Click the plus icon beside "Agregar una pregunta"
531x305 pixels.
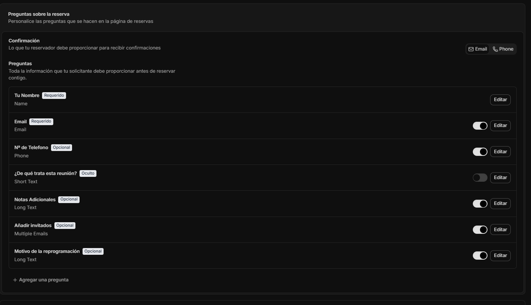coord(15,280)
